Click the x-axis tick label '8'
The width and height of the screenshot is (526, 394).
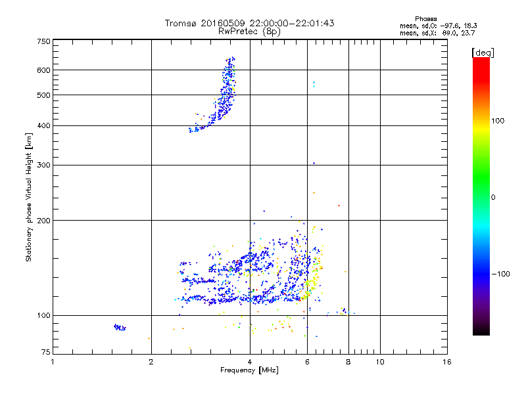[348, 362]
